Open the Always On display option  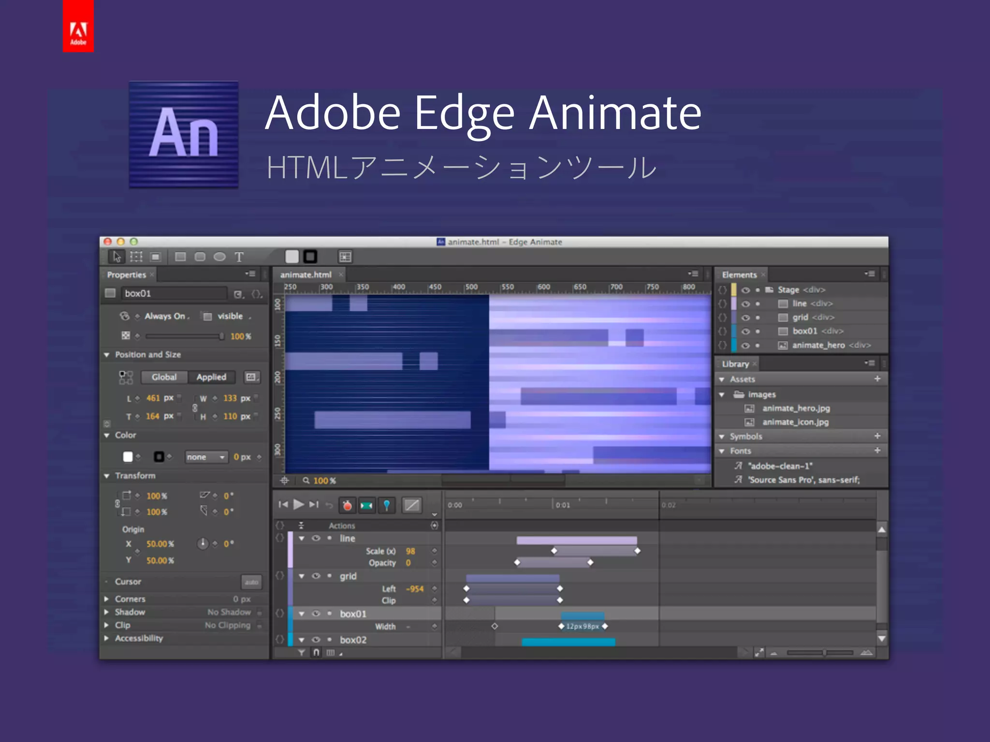[167, 316]
